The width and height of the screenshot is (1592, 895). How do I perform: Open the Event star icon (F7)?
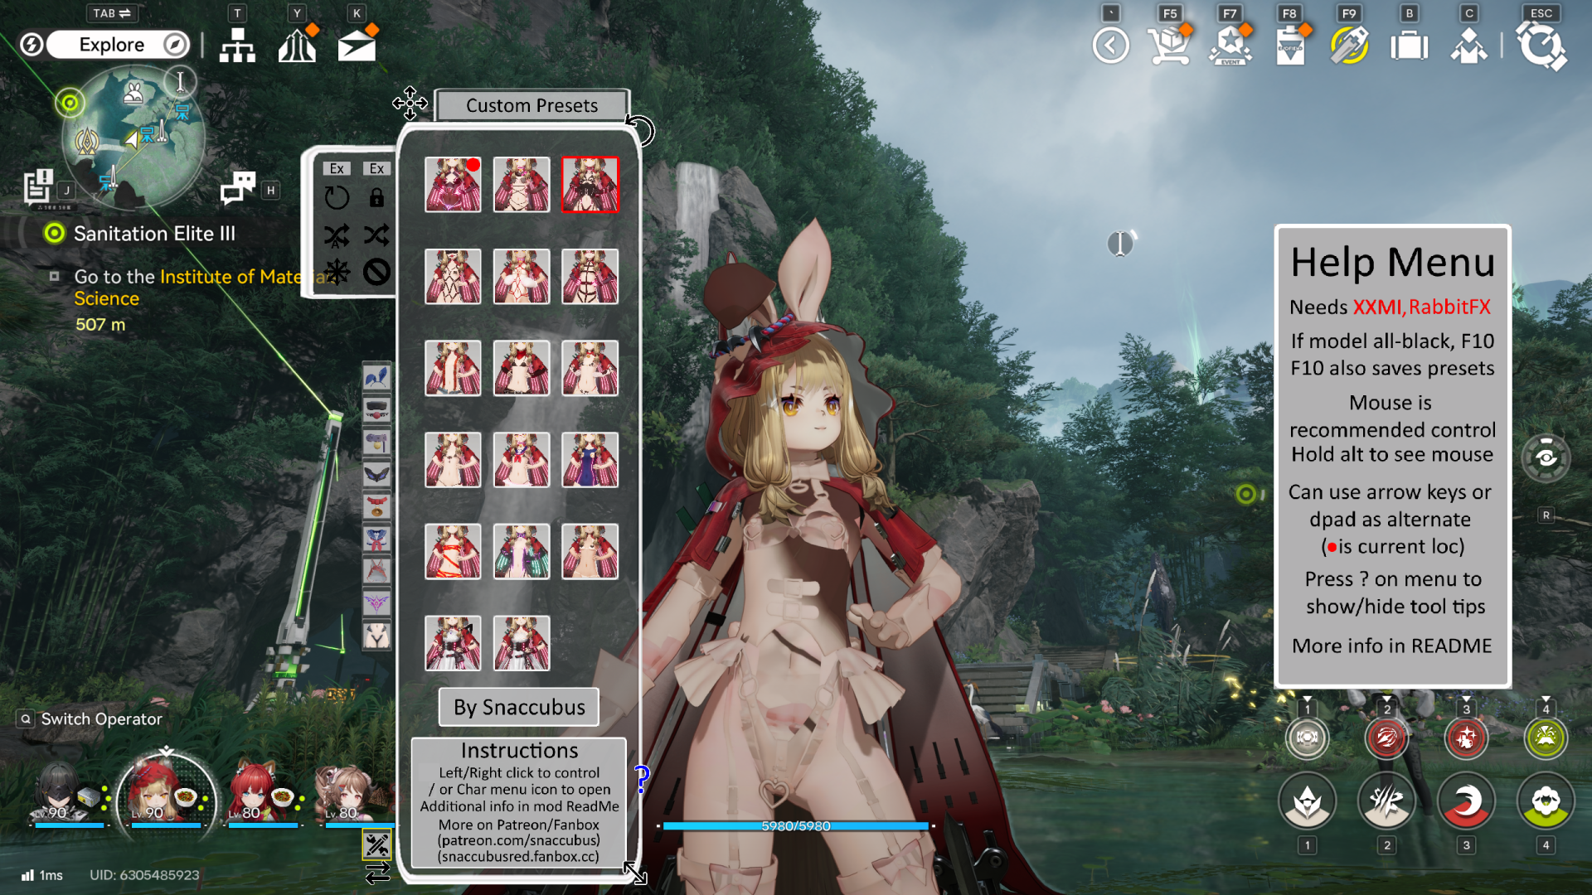pos(1230,45)
